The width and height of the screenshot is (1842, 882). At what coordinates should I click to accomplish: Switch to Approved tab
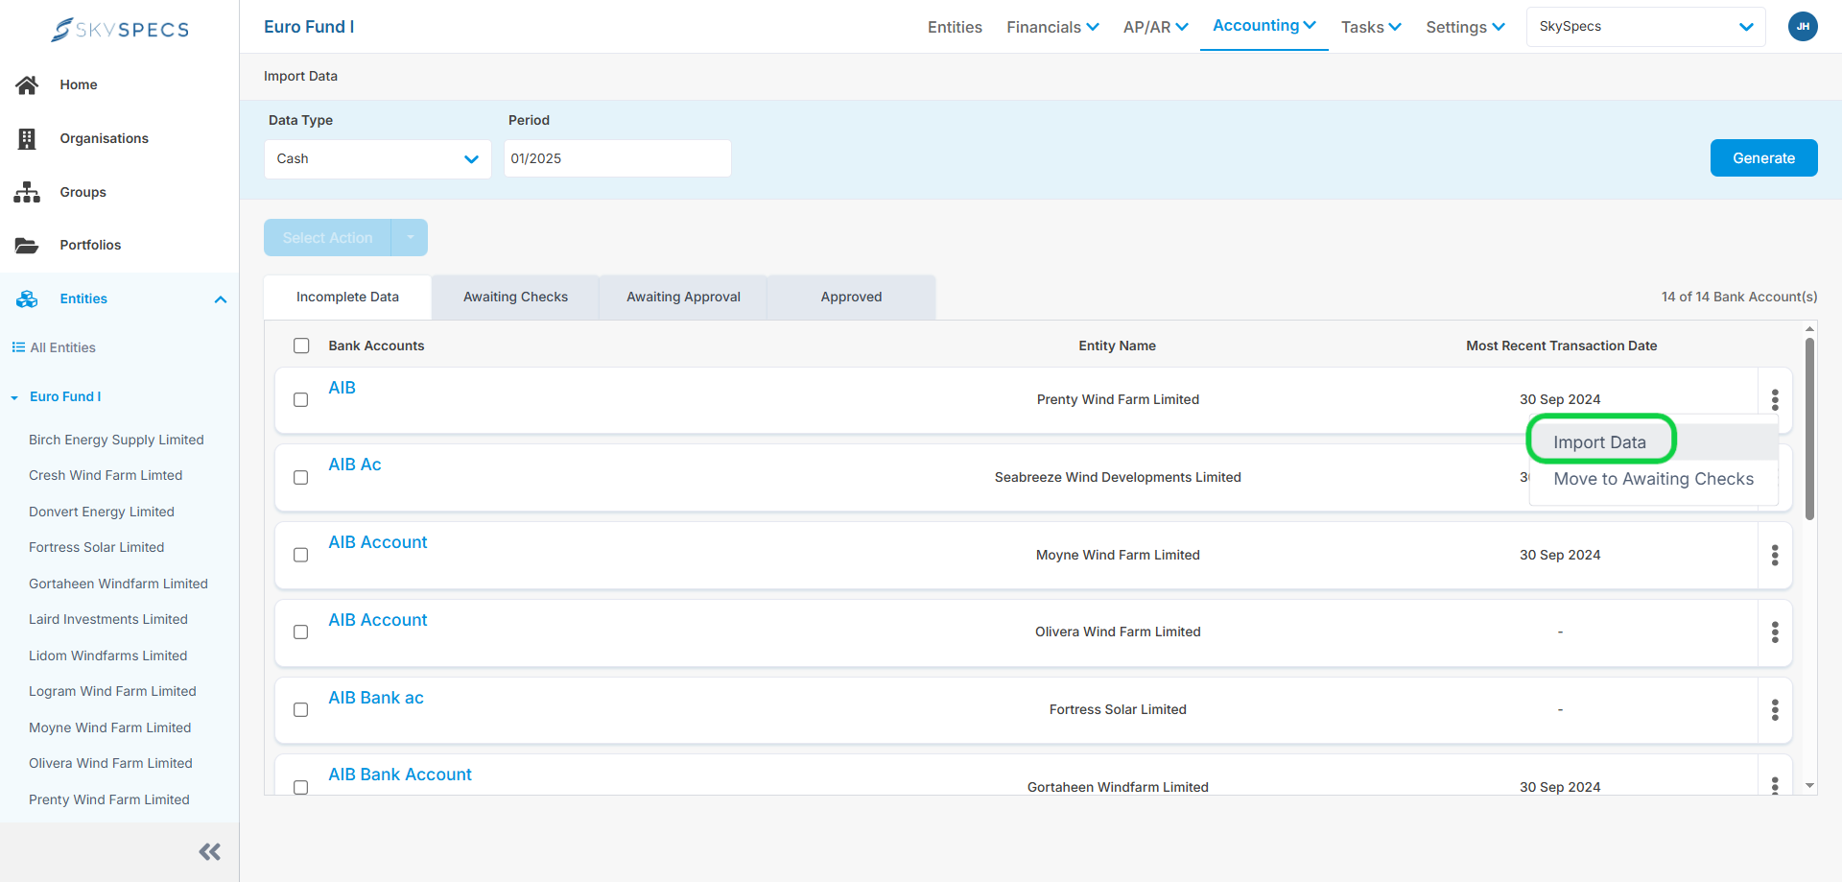[x=851, y=297]
